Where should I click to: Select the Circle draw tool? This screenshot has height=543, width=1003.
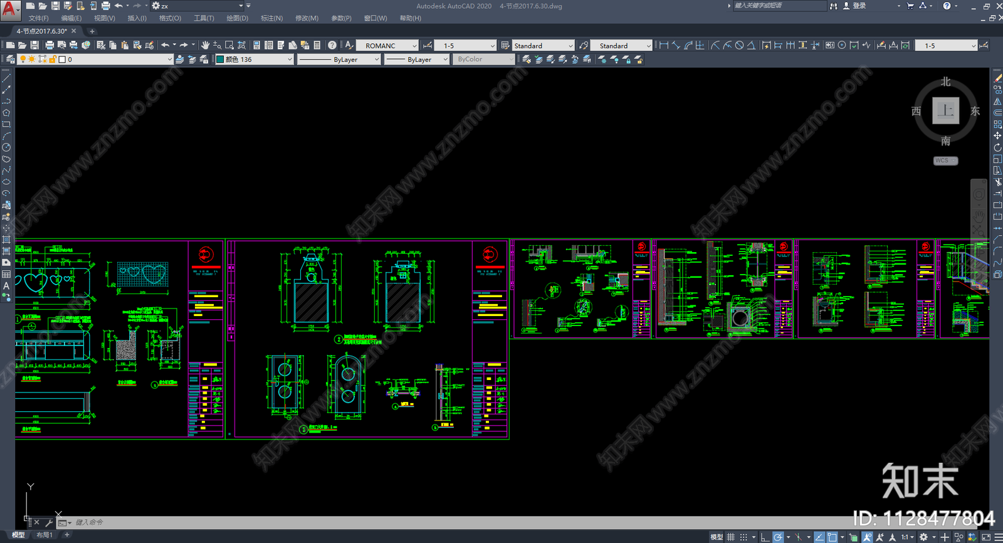[6, 147]
